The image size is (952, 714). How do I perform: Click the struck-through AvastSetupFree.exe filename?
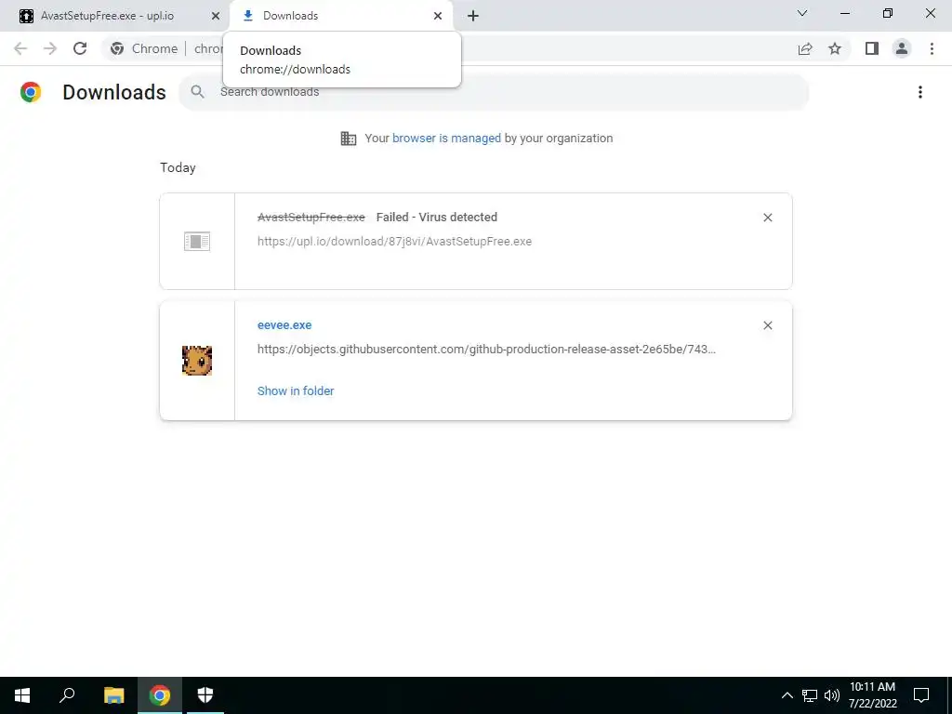[x=311, y=218]
